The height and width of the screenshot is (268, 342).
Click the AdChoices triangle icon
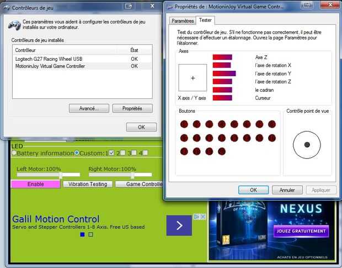click(x=196, y=217)
